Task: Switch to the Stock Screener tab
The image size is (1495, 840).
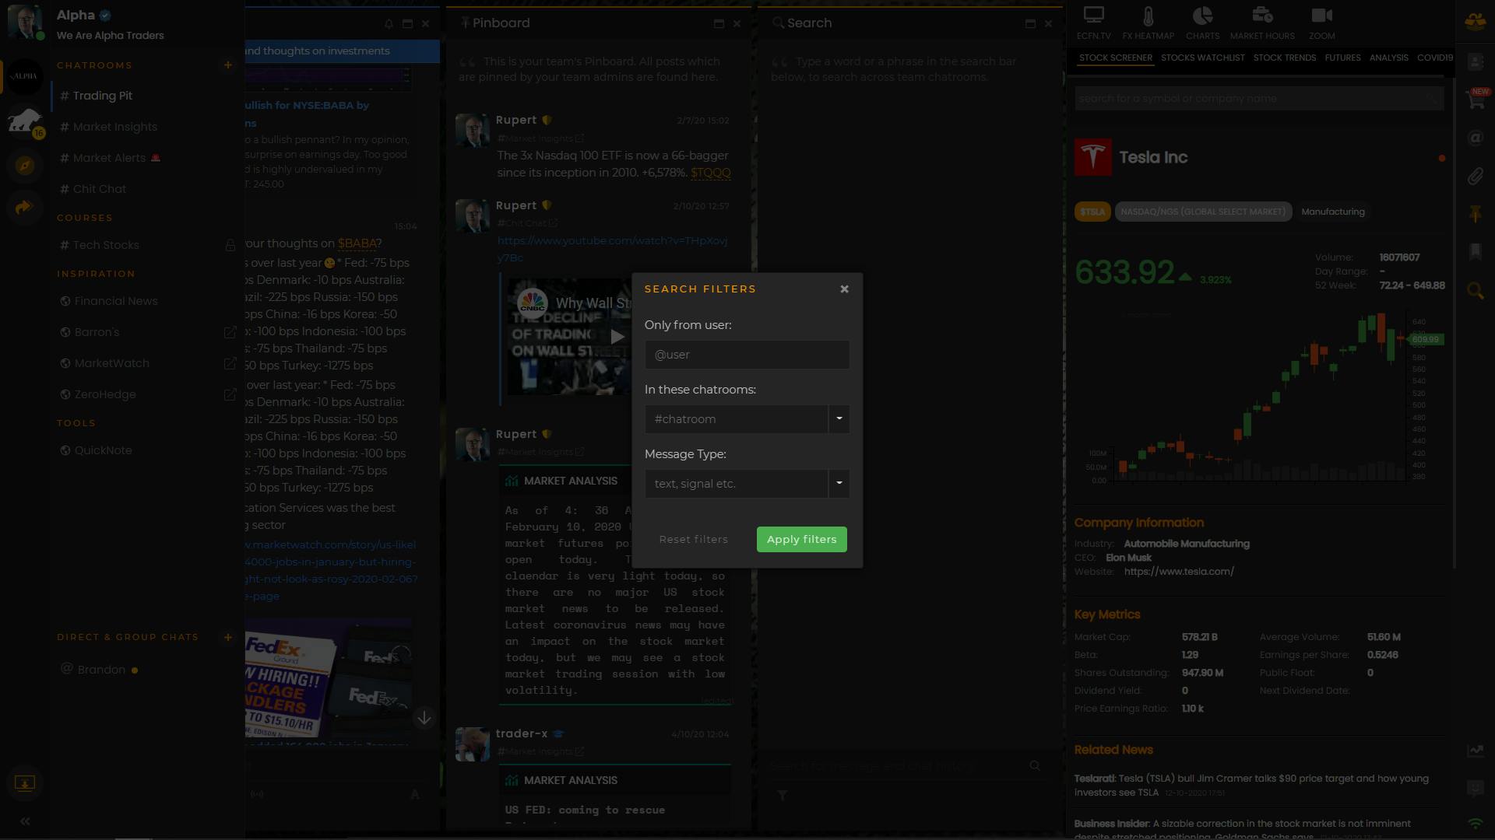Action: pyautogui.click(x=1115, y=58)
